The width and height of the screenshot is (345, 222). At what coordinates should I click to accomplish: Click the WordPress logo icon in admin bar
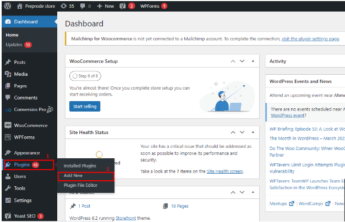coord(8,6)
